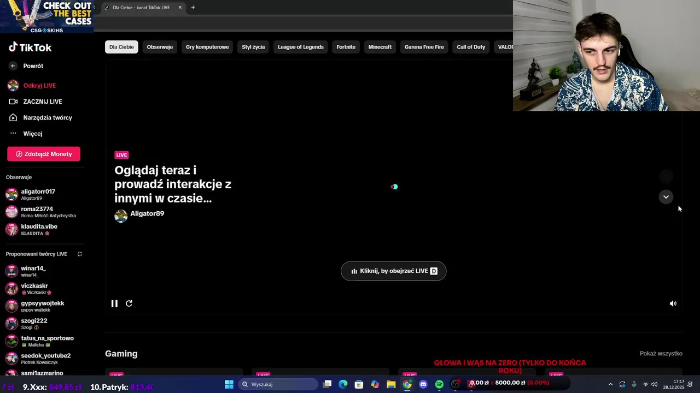
Task: Select the Styl życia category
Action: click(x=253, y=47)
